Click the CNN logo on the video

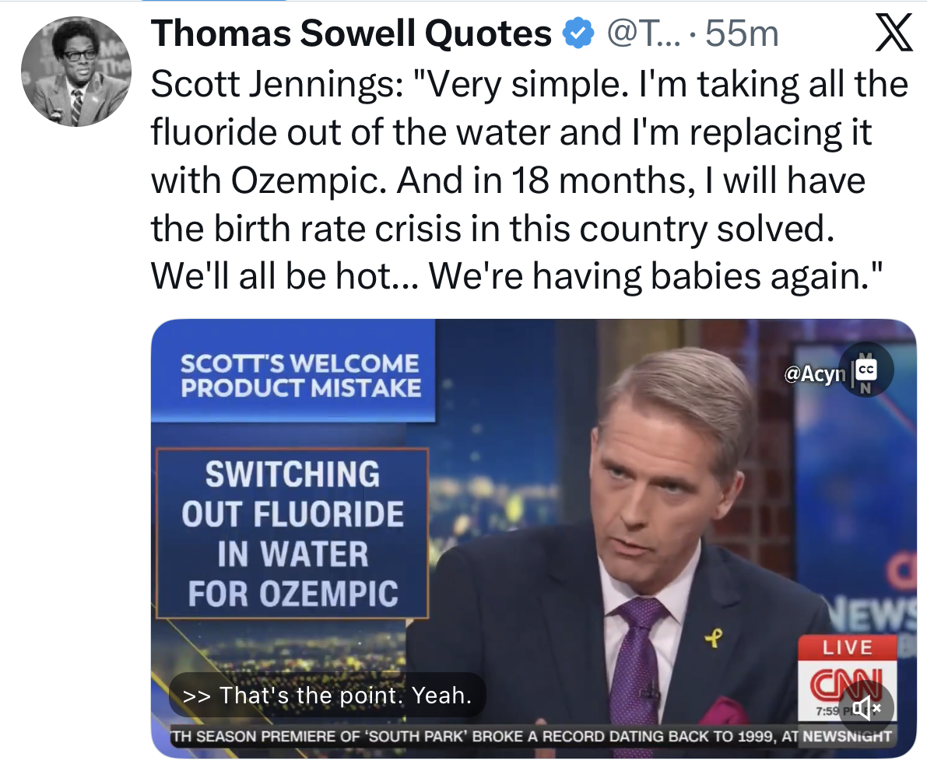click(x=837, y=681)
